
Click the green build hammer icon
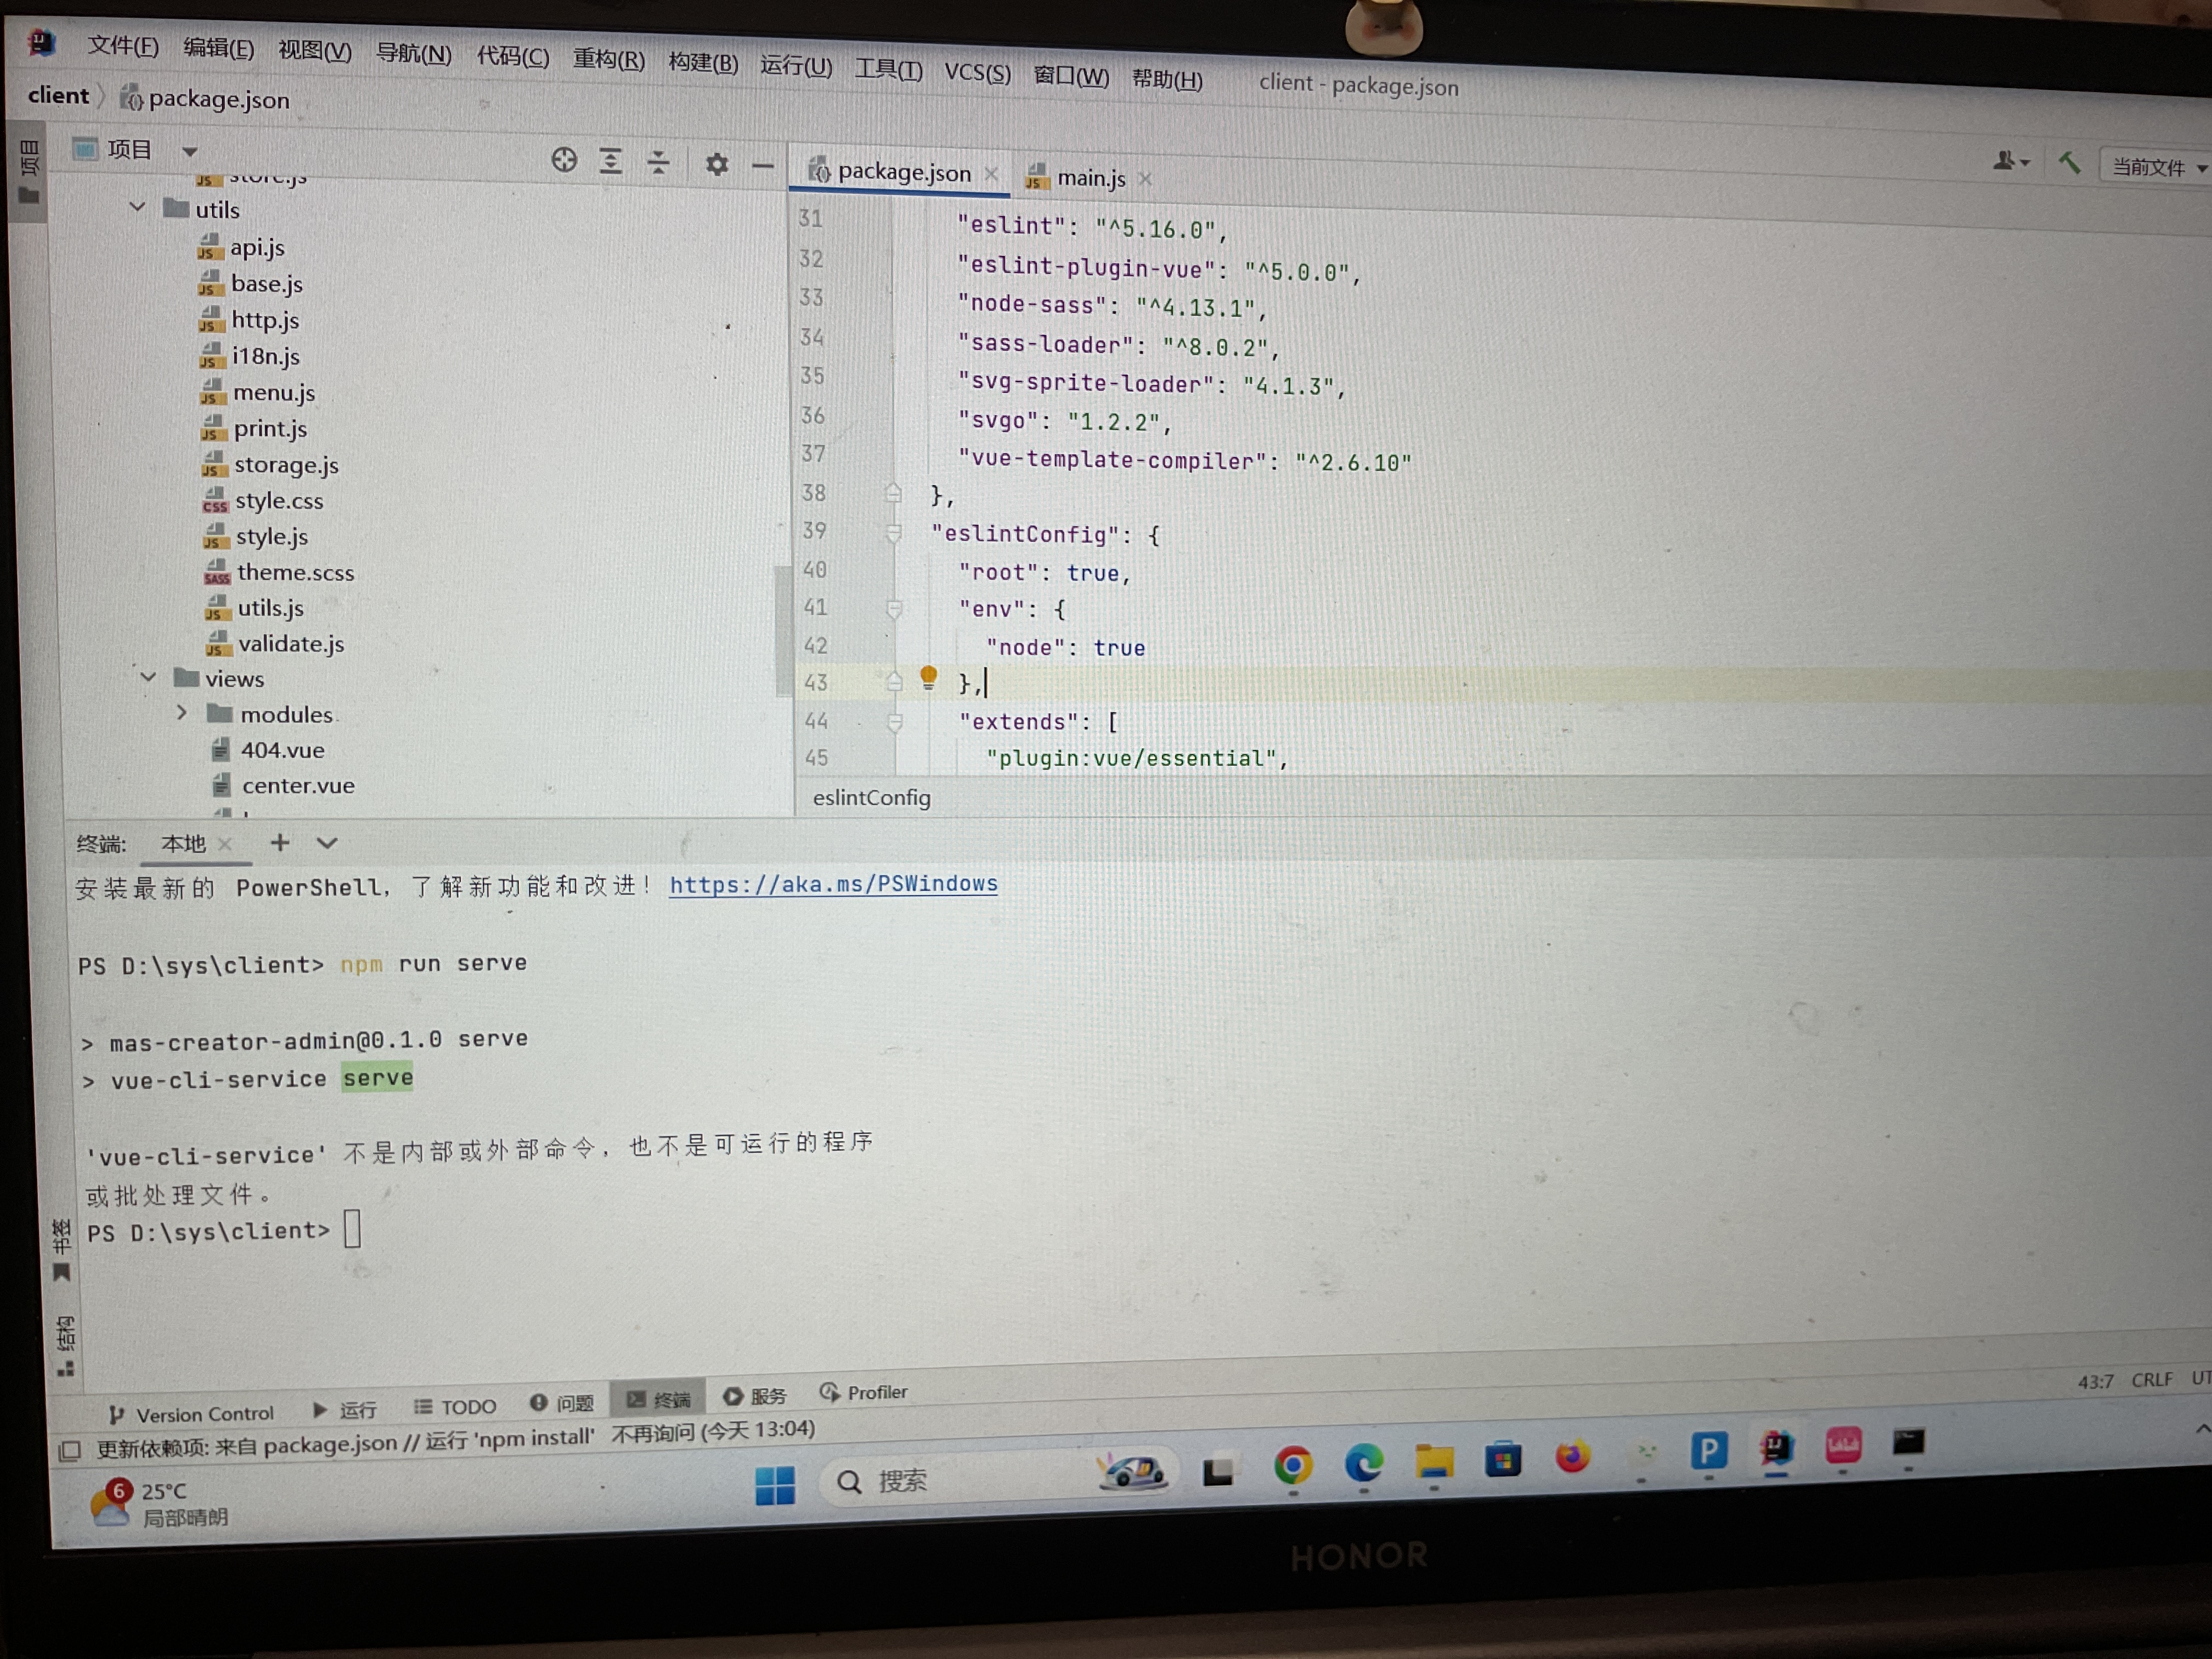[x=2069, y=162]
